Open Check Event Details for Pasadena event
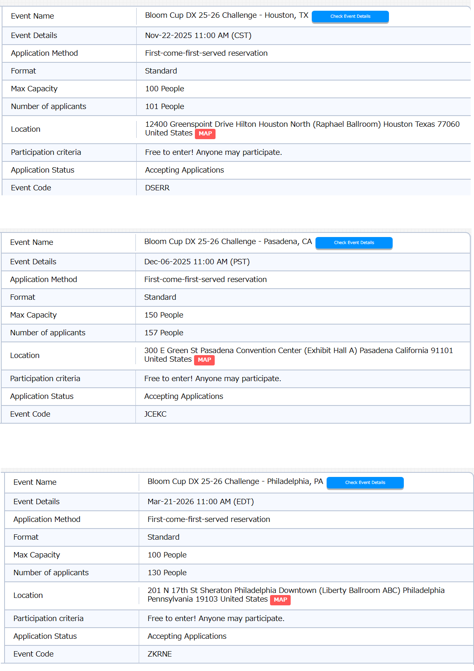 [354, 243]
